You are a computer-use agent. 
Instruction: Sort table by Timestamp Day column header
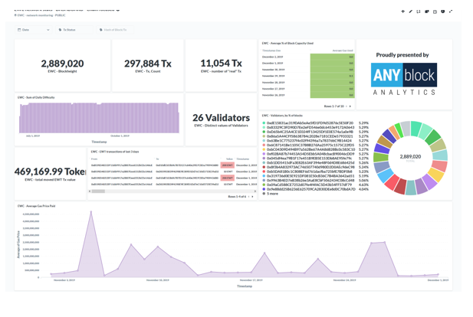271,51
